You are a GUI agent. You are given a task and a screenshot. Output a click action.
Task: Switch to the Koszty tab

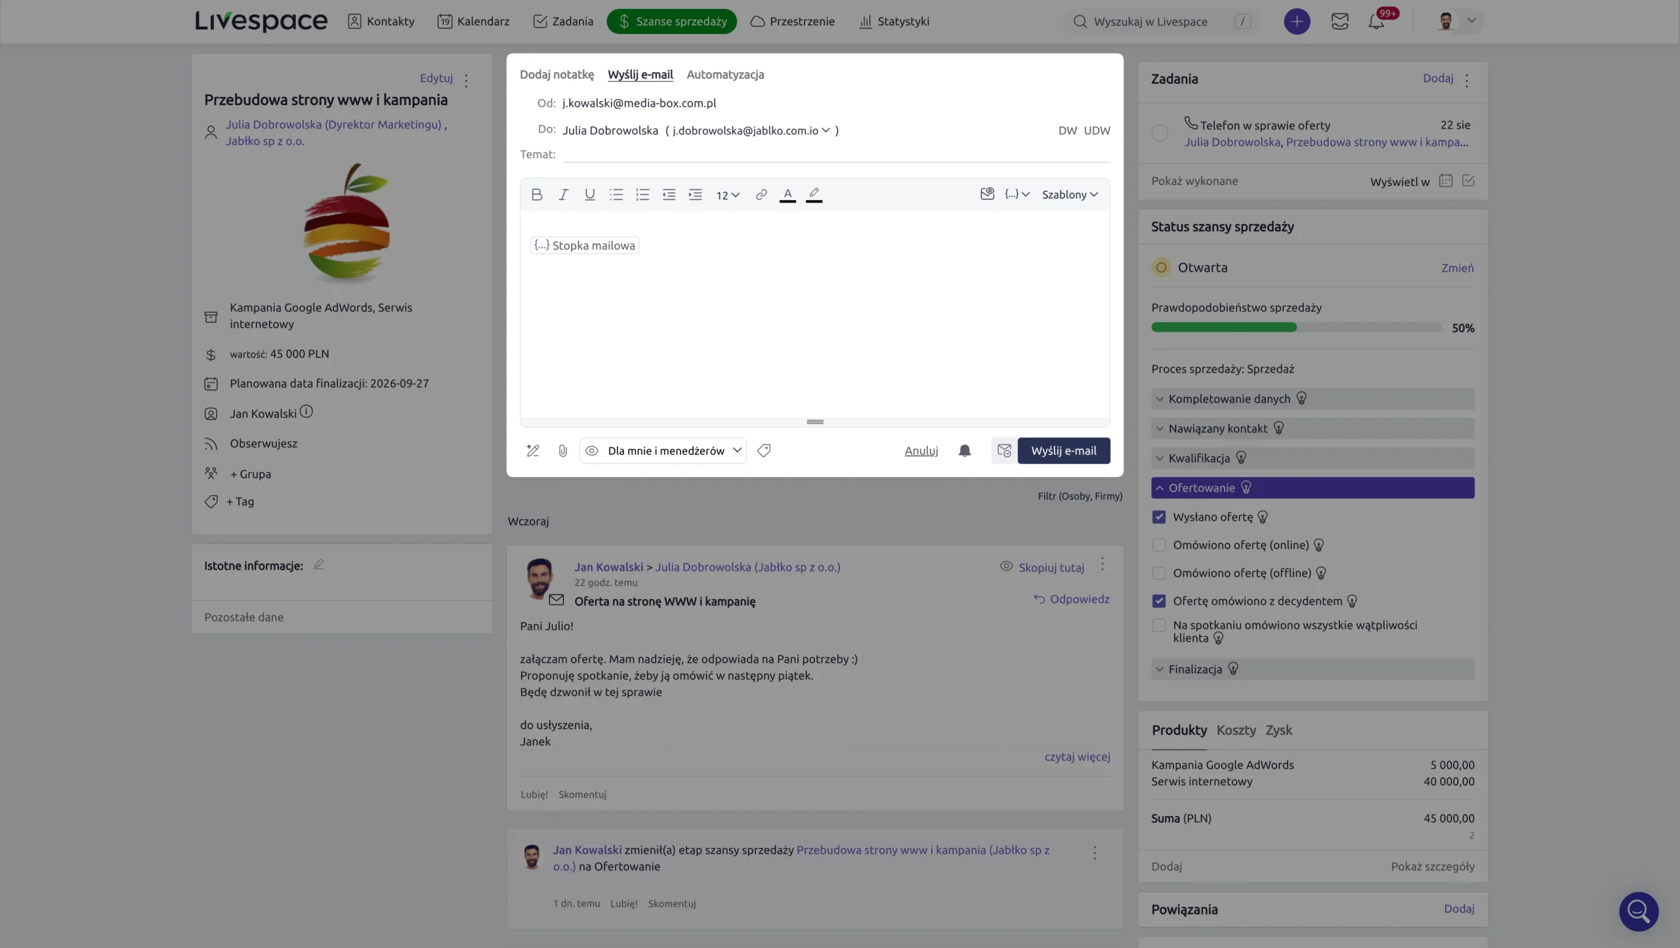(1236, 730)
